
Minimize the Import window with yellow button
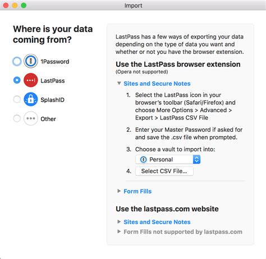pyautogui.click(x=15, y=6)
